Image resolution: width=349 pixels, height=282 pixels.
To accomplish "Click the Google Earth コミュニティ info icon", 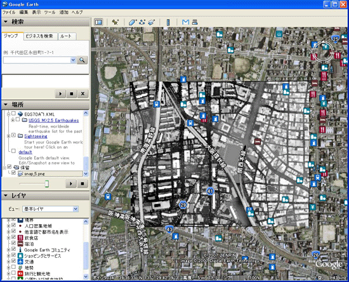I will [x=20, y=250].
